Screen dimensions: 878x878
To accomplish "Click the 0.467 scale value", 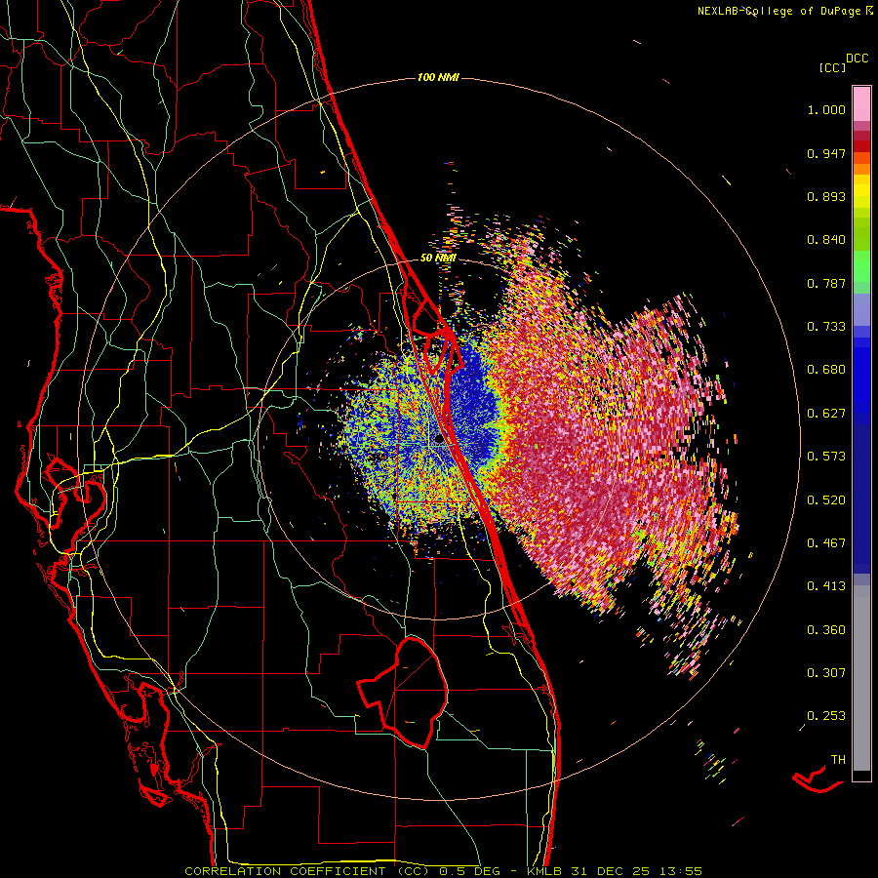I will (826, 543).
